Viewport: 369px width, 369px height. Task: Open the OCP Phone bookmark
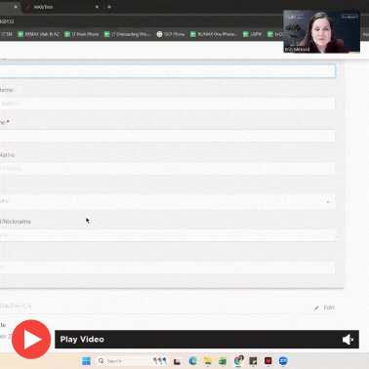tap(171, 34)
